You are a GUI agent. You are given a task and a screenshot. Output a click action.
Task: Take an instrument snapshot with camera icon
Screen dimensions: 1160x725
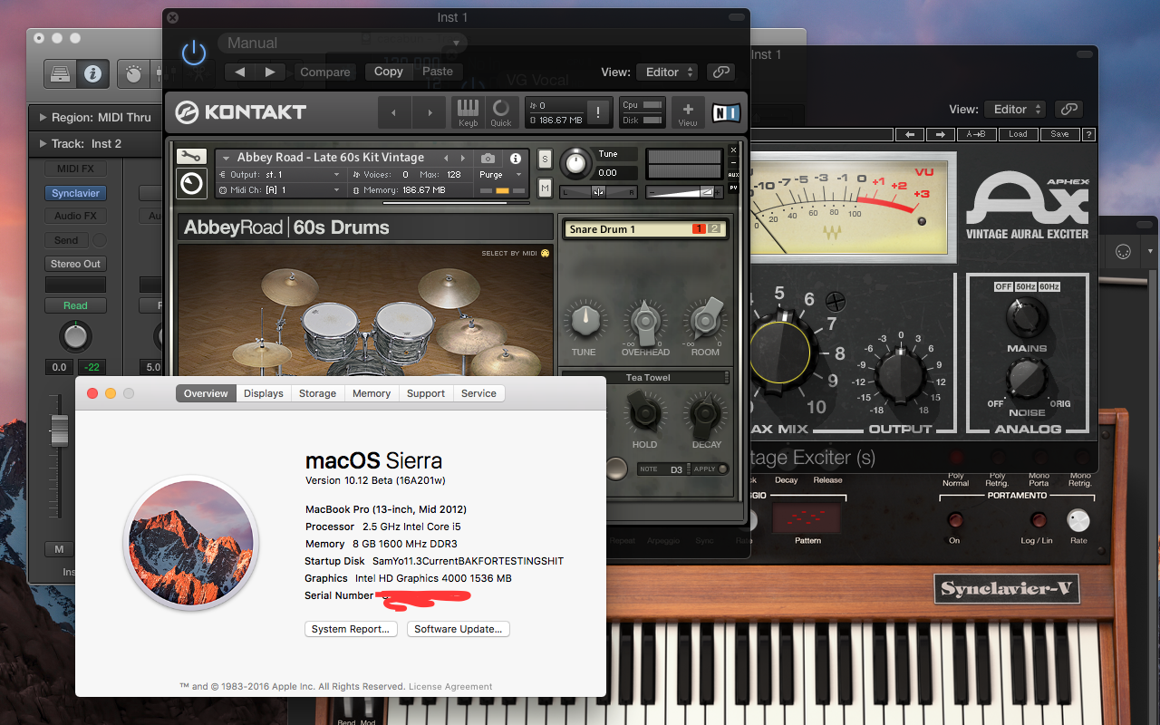pyautogui.click(x=488, y=158)
